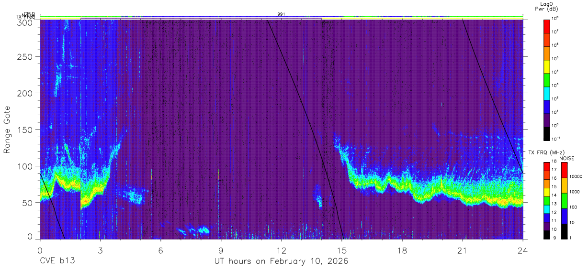Click the x-axis tick label '24'
This screenshot has width=588, height=271.
(x=523, y=250)
